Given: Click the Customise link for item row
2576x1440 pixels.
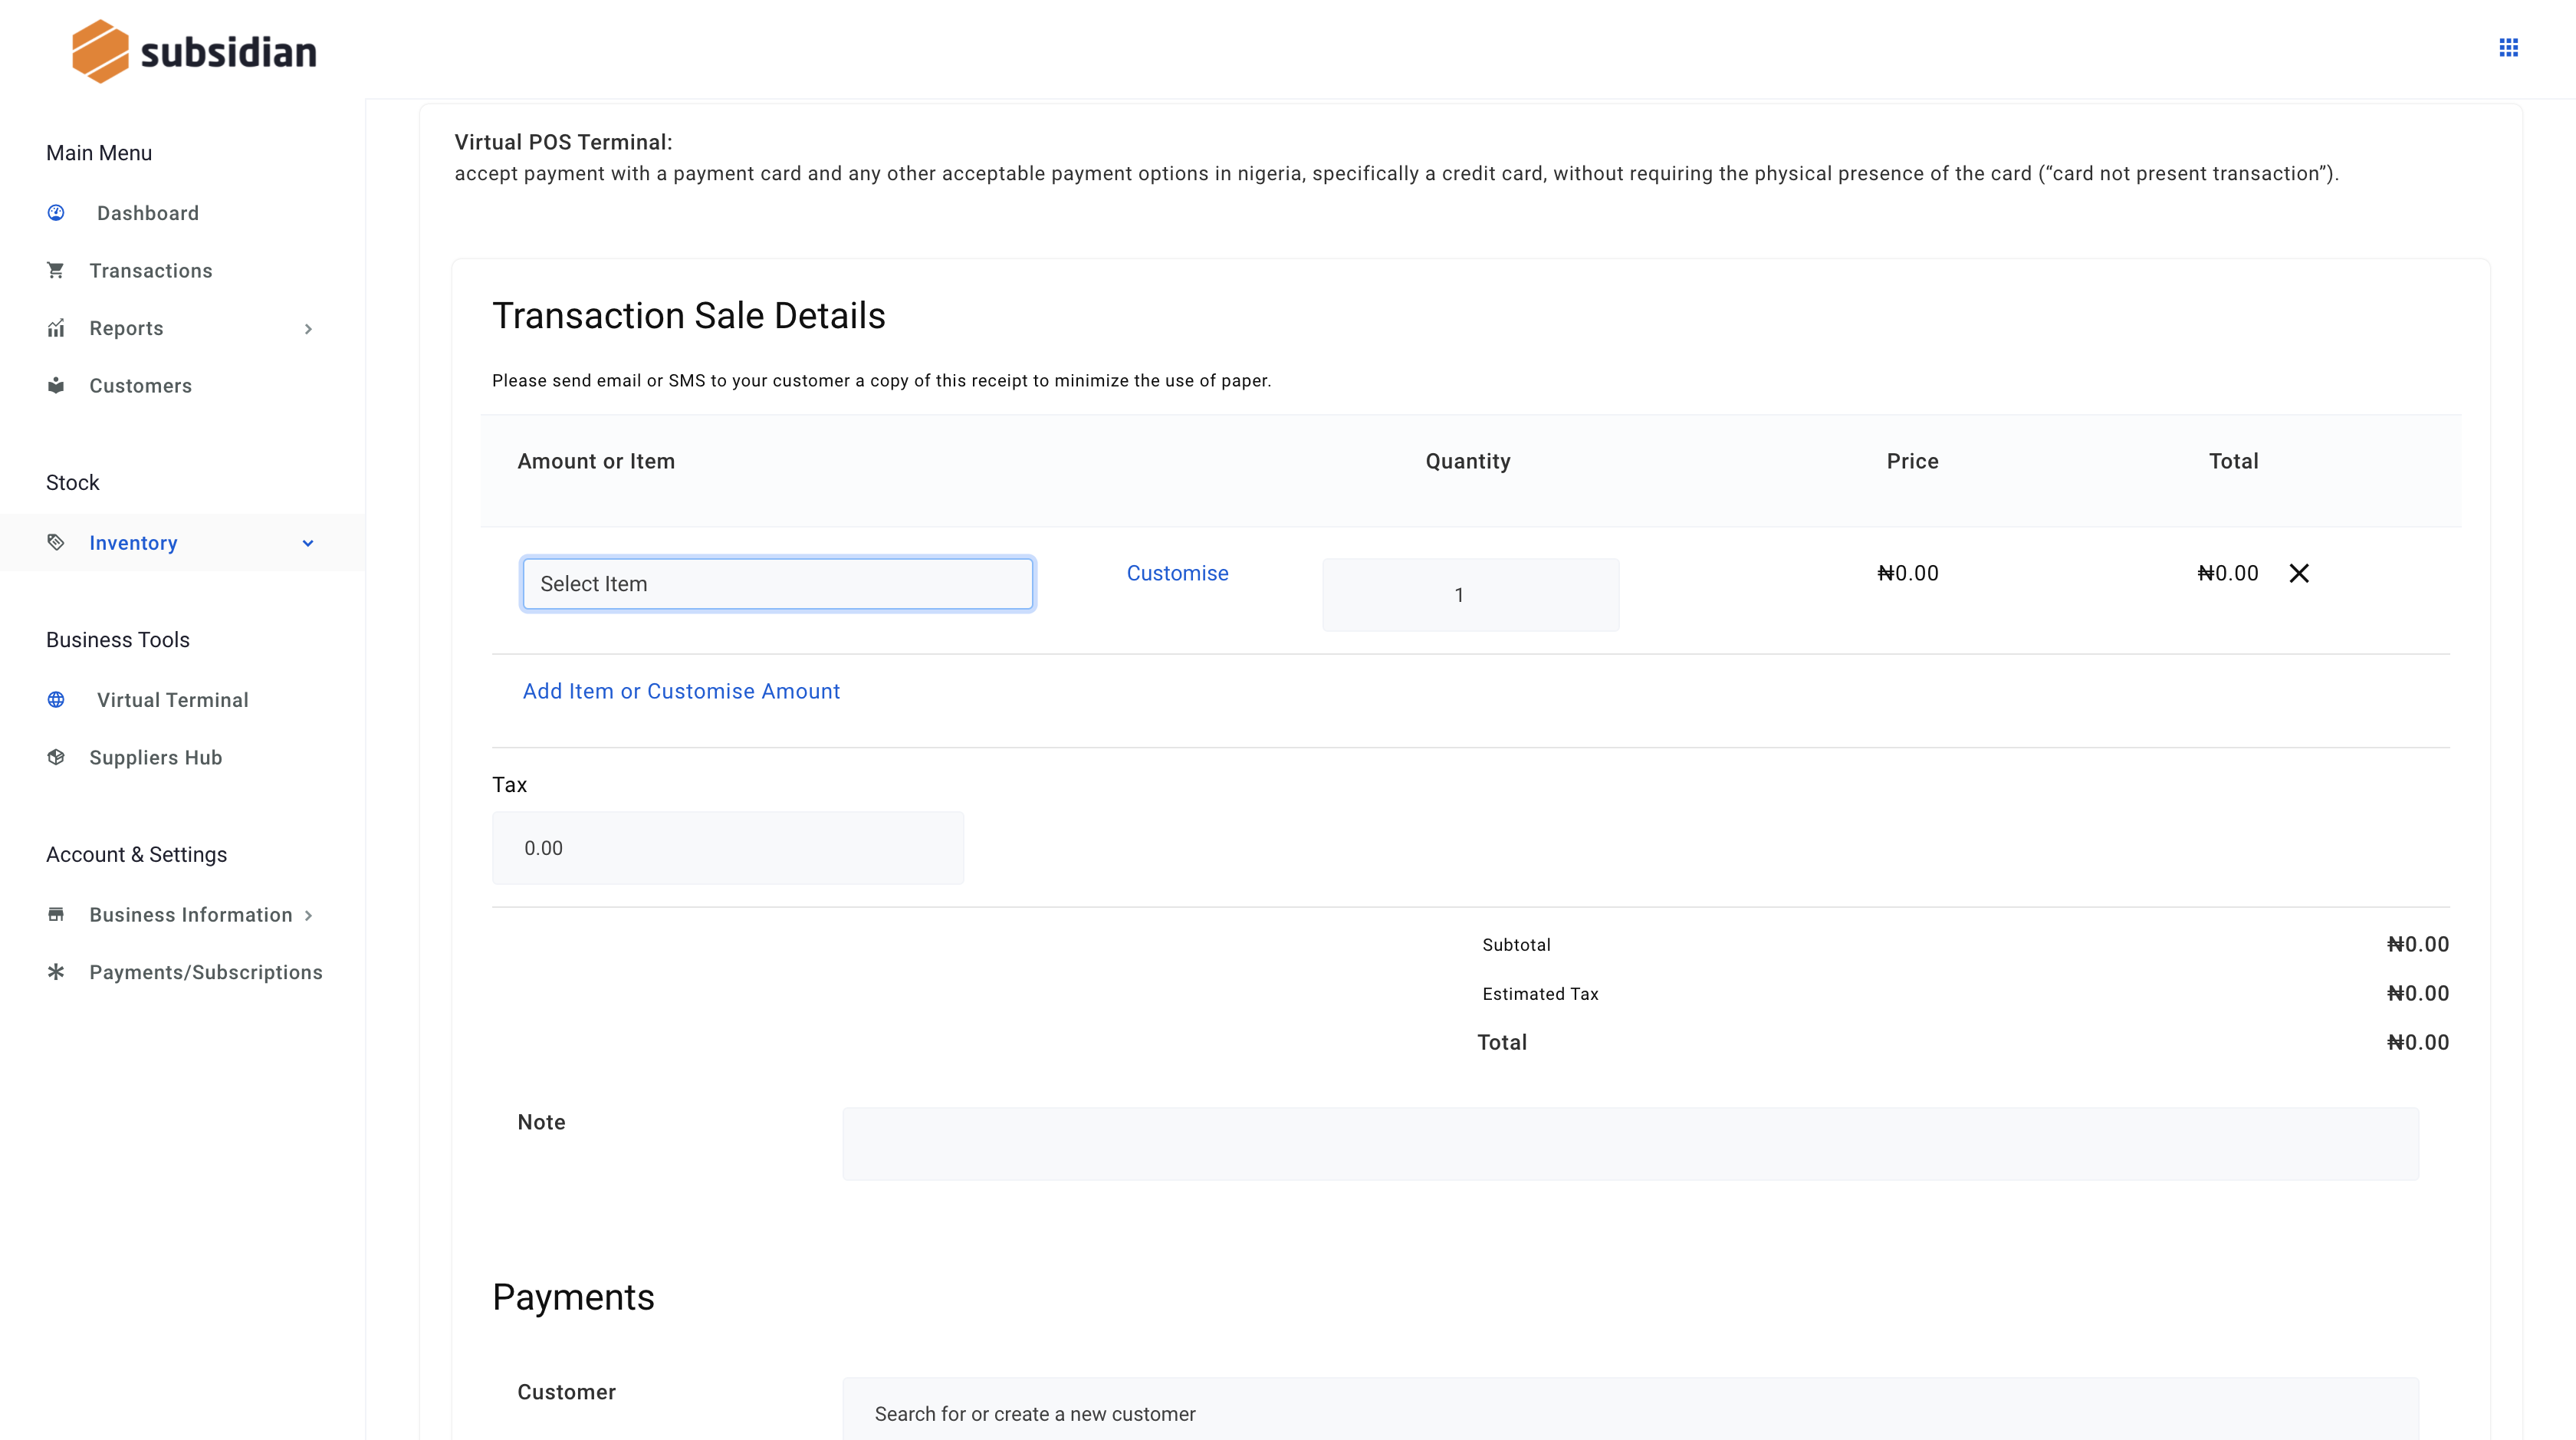Looking at the screenshot, I should (1178, 571).
